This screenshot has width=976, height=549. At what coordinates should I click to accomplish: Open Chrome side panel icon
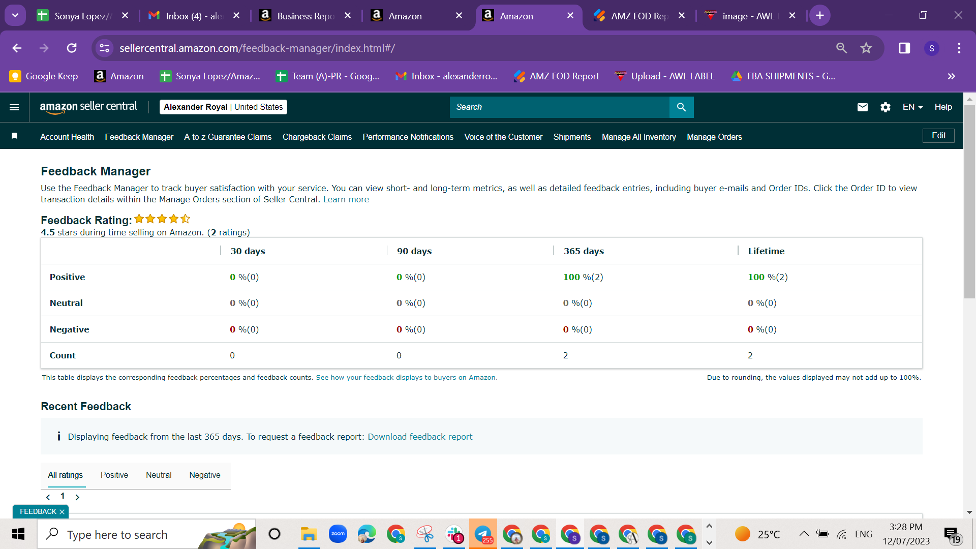pyautogui.click(x=904, y=48)
